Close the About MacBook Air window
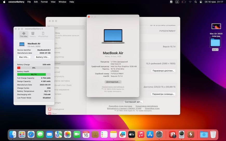The image size is (226, 141). (x=89, y=17)
